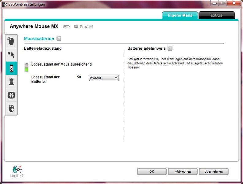Click the SetPoint informiert Sie description text
This screenshot has height=184, width=243.
(175, 63)
